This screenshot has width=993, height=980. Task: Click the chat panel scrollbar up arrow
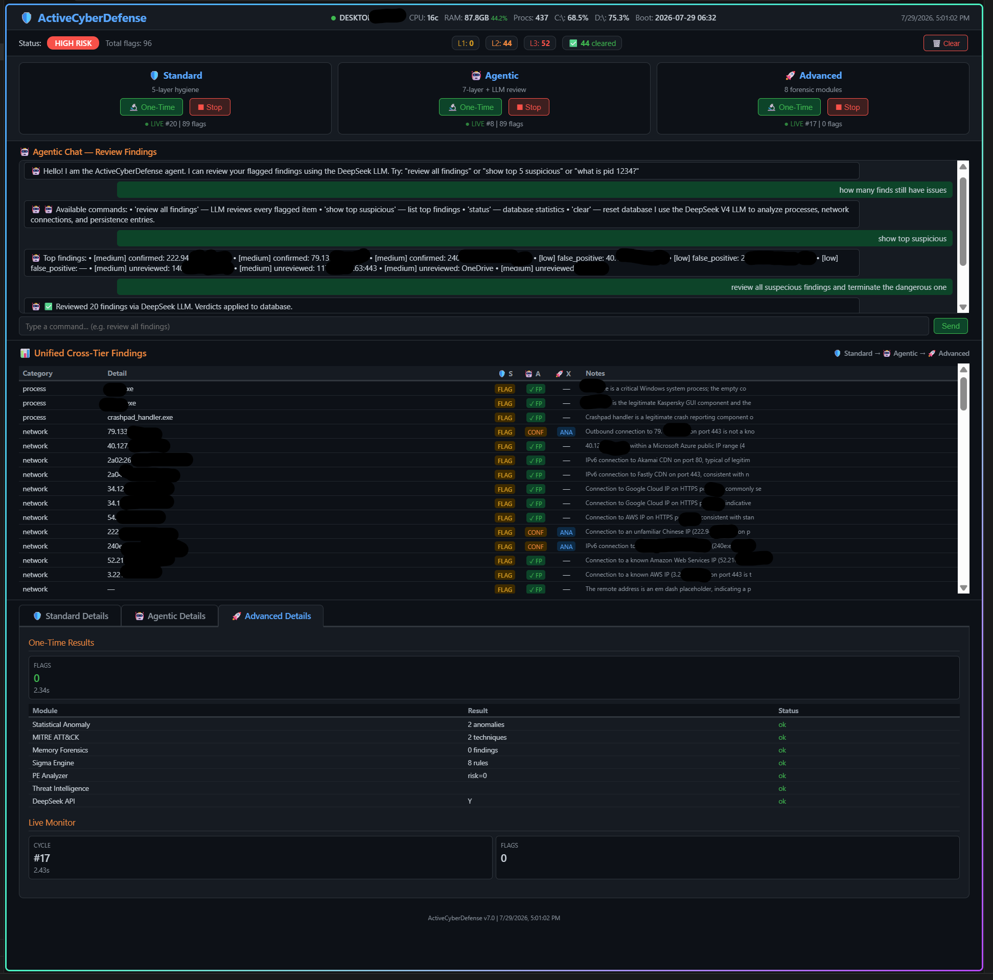pyautogui.click(x=963, y=167)
